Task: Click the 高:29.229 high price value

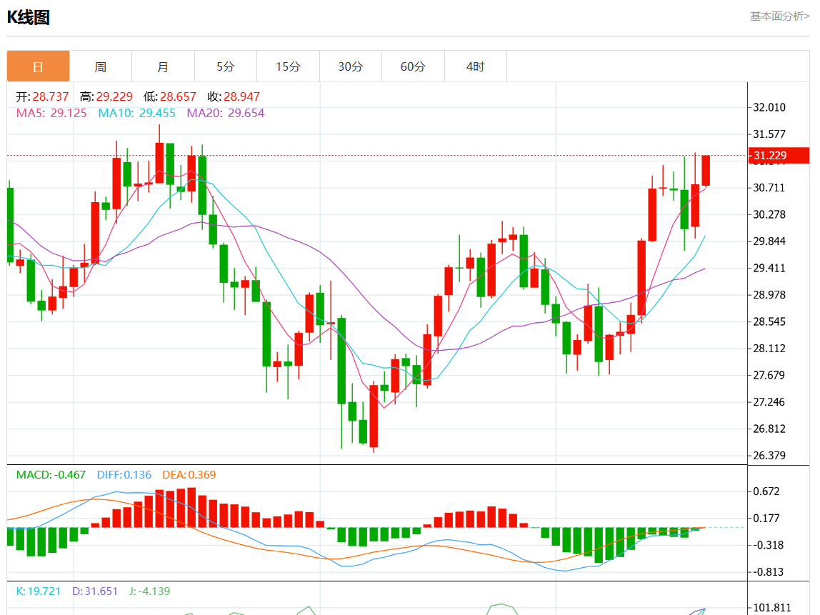Action: [106, 96]
